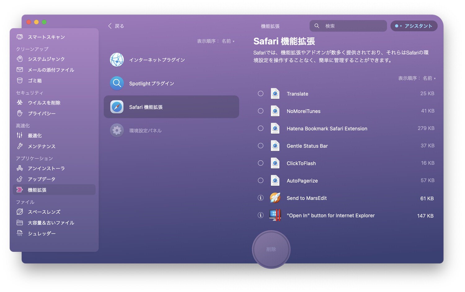Image resolution: width=465 pixels, height=292 pixels.
Task: Click the 環境設定パネル gear icon
Action: (117, 130)
